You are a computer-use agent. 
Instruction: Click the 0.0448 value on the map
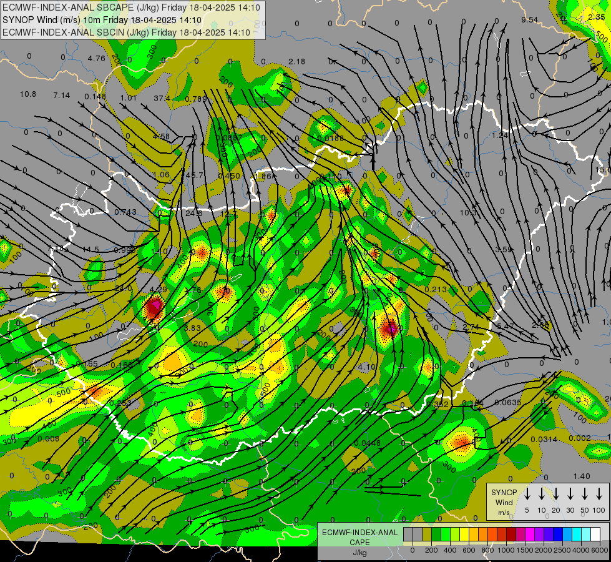(368, 443)
